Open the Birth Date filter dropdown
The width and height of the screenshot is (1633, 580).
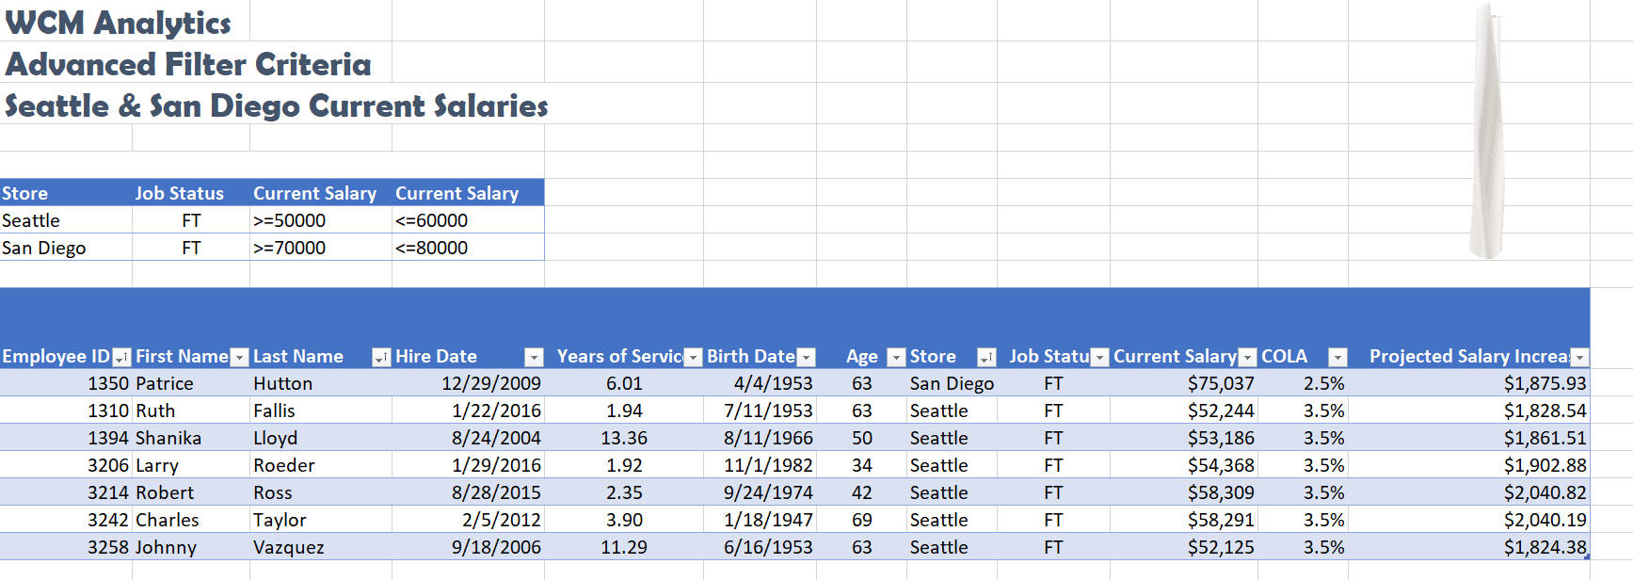click(x=806, y=357)
